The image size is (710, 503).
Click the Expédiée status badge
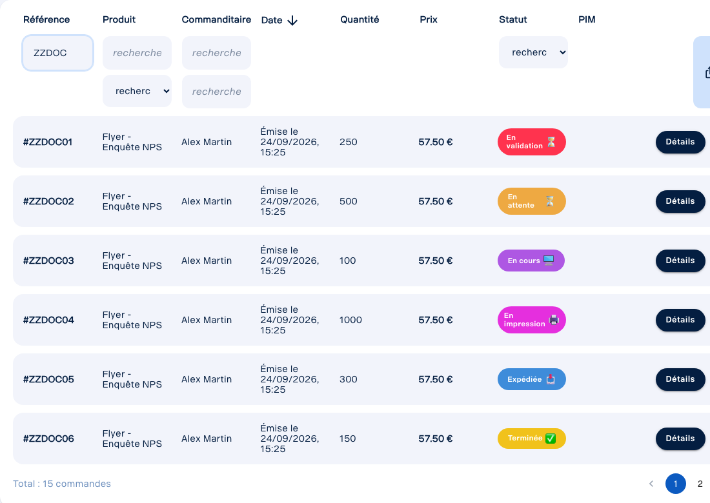[x=532, y=379]
